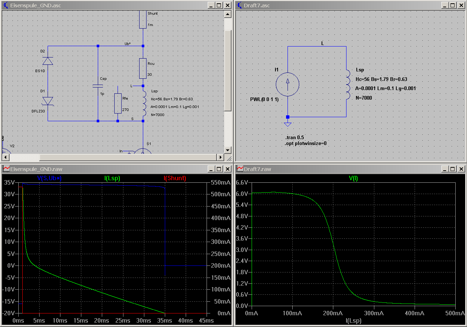Click the I(Lsp) horizontal axis label
467x327 pixels.
click(353, 320)
